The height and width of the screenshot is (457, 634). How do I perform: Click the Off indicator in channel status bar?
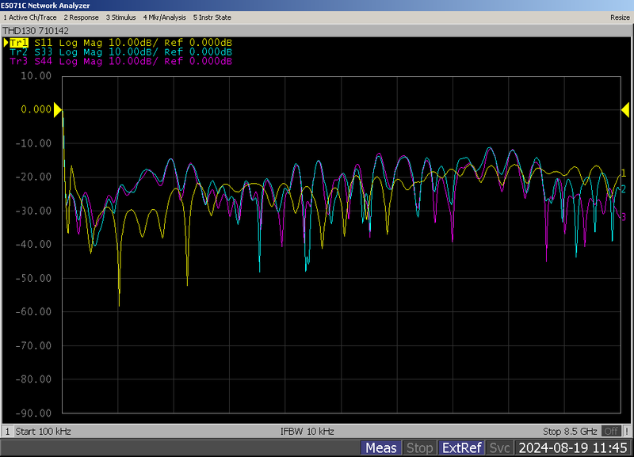pyautogui.click(x=610, y=432)
